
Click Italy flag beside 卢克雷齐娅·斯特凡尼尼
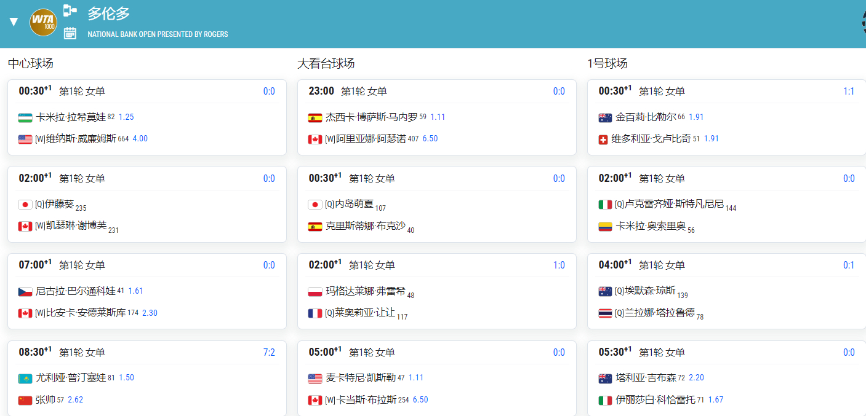coord(605,205)
